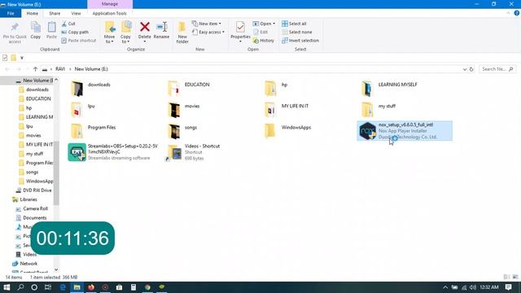This screenshot has height=293, width=521.
Task: Select all items in folder
Action: (x=294, y=24)
